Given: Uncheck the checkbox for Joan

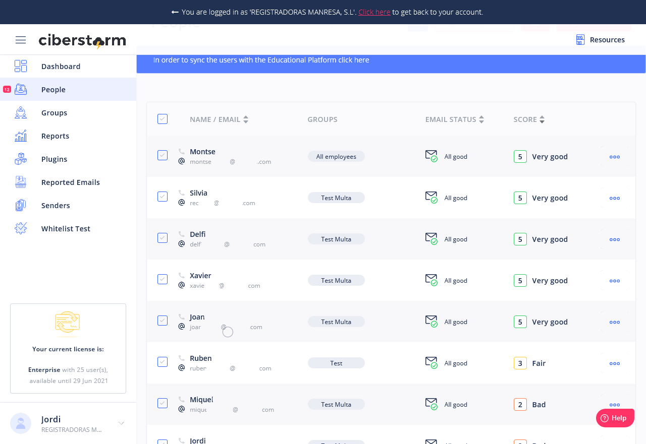Looking at the screenshot, I should (x=163, y=321).
